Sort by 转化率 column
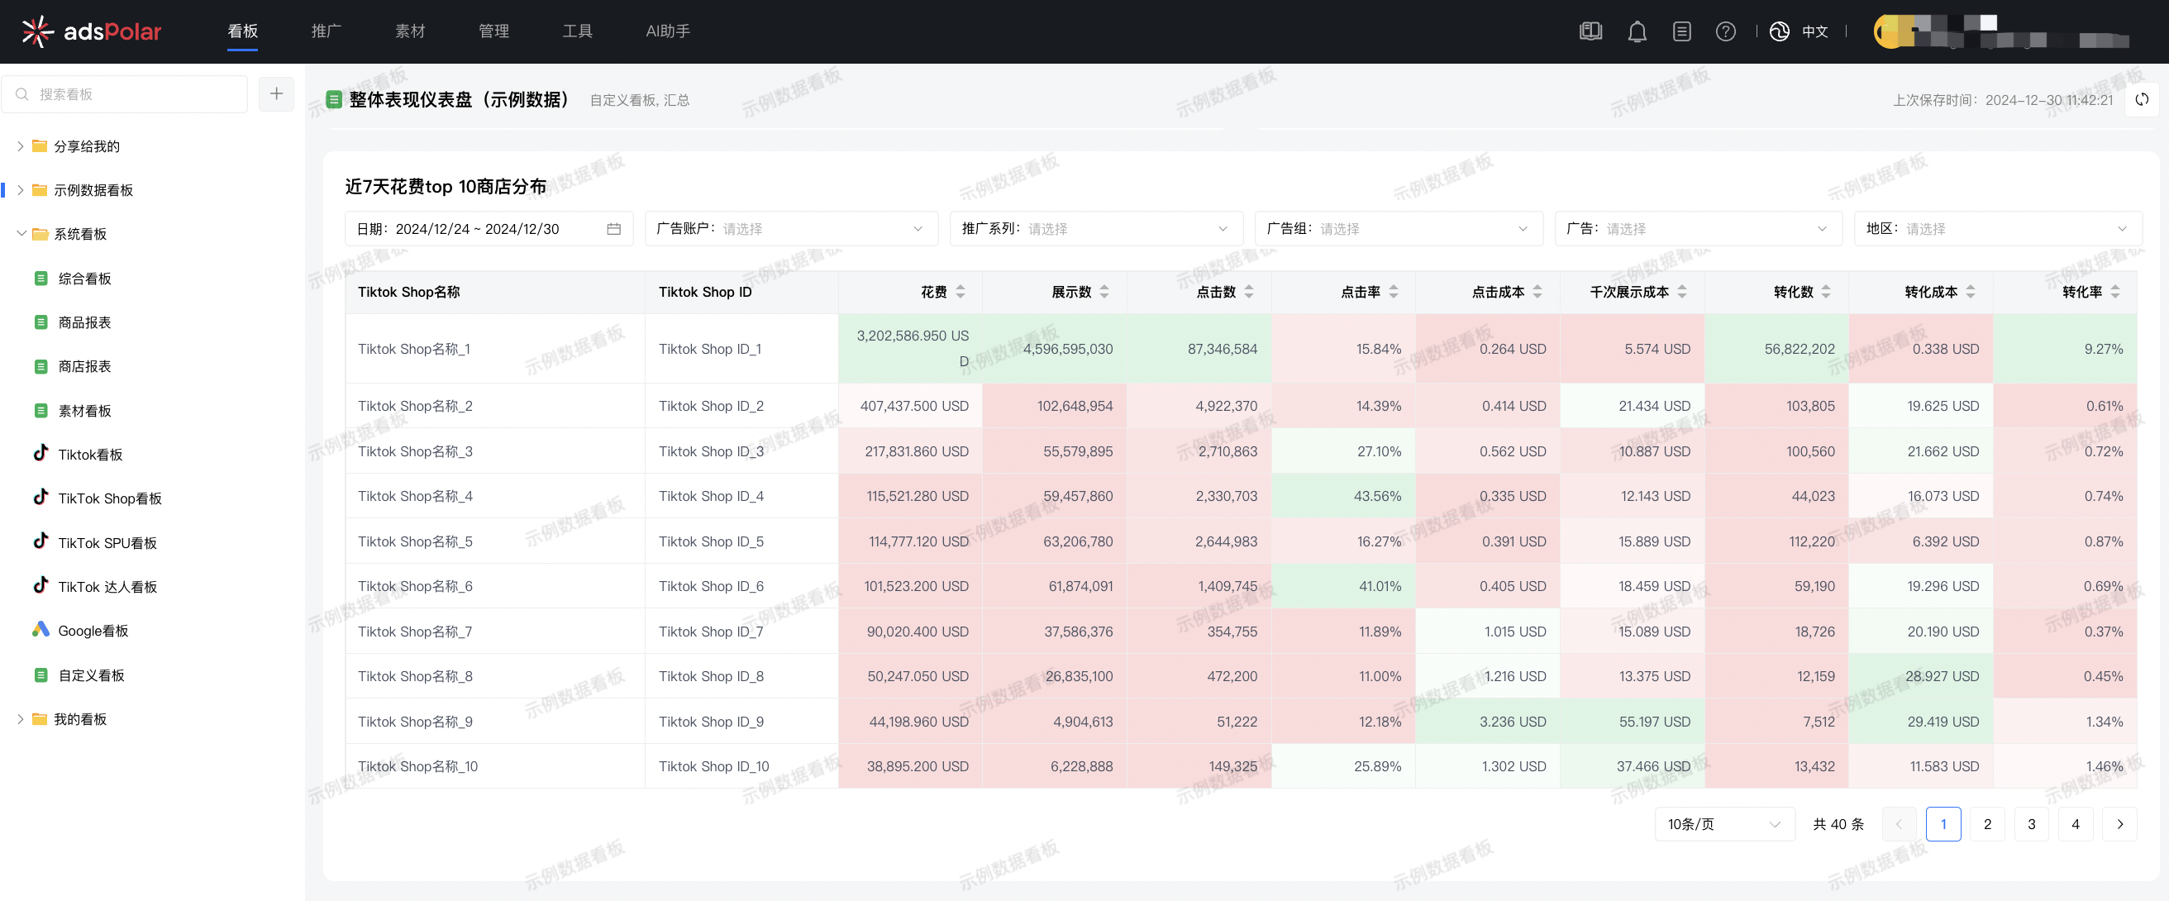 2115,292
